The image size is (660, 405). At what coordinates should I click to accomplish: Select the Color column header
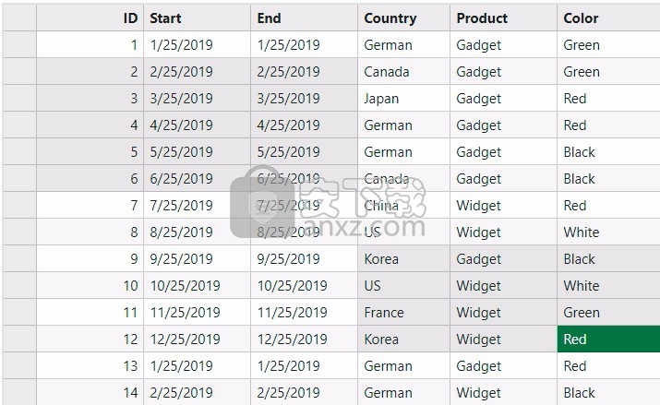point(608,18)
